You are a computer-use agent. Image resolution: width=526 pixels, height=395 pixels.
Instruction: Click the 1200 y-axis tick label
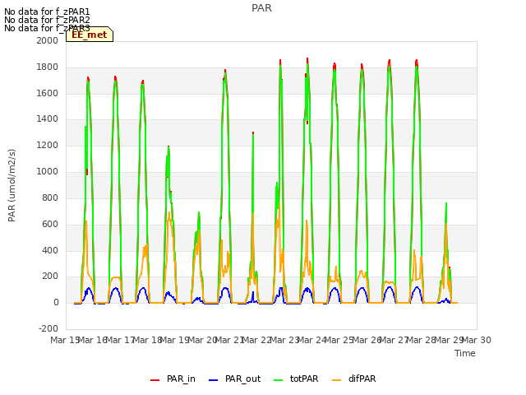pos(48,146)
